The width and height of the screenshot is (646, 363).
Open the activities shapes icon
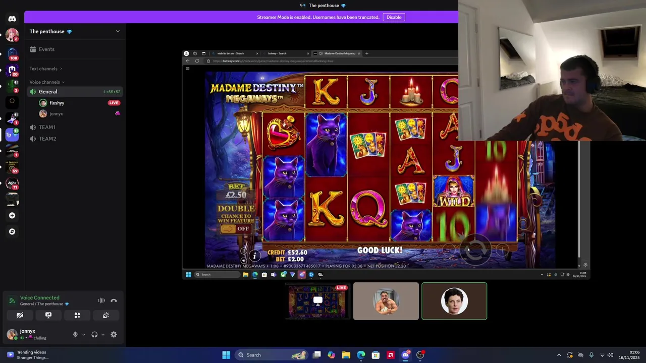pyautogui.click(x=77, y=315)
